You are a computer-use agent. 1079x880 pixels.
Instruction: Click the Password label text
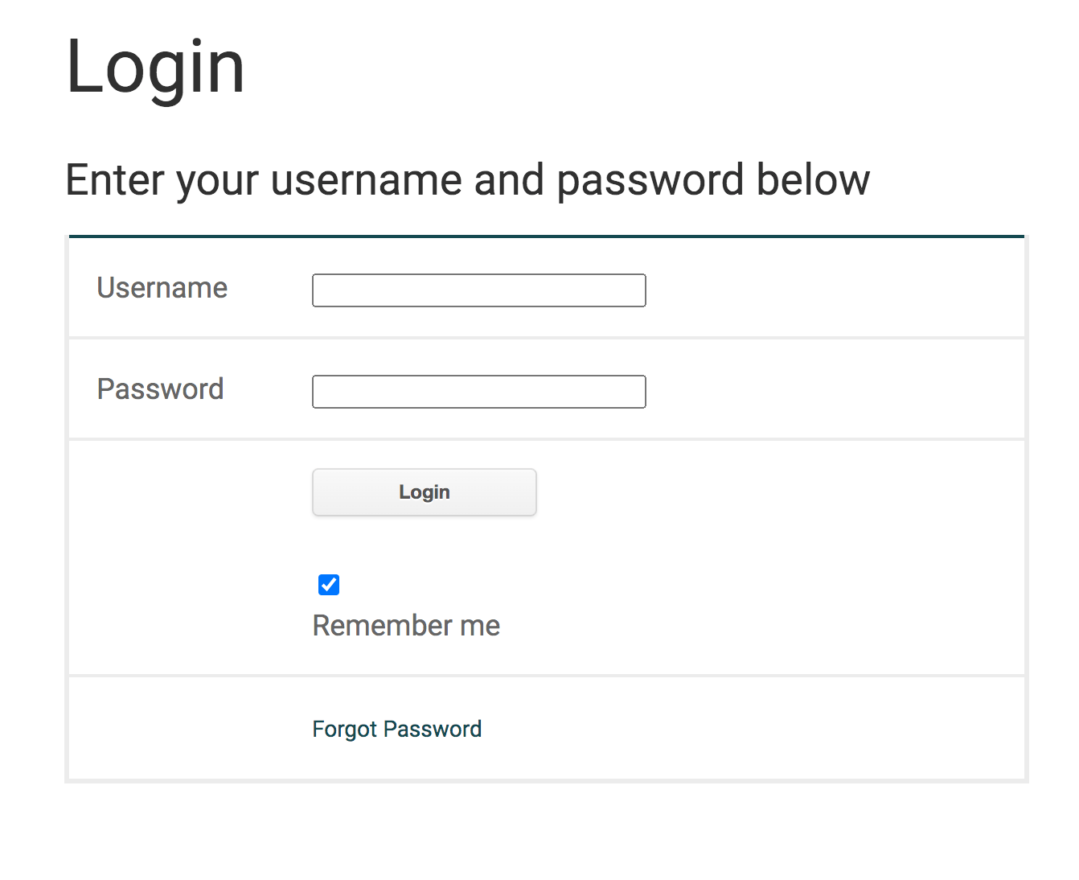point(160,389)
